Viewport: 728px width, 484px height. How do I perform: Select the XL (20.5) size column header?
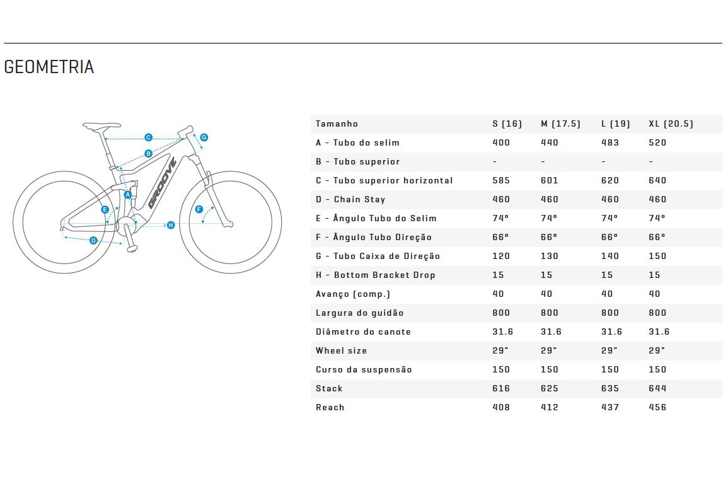point(671,124)
